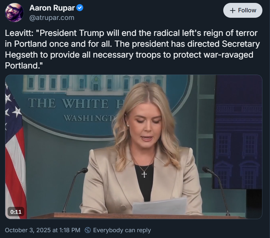
Task: Follow the atrupar.com account
Action: pos(242,11)
